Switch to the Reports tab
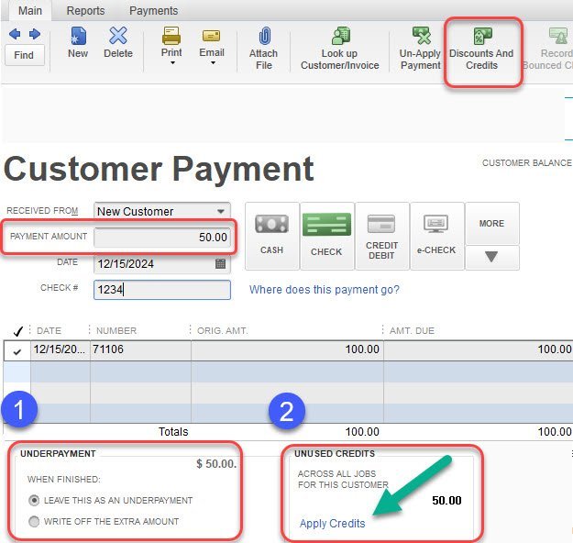The height and width of the screenshot is (543, 573). coord(85,11)
